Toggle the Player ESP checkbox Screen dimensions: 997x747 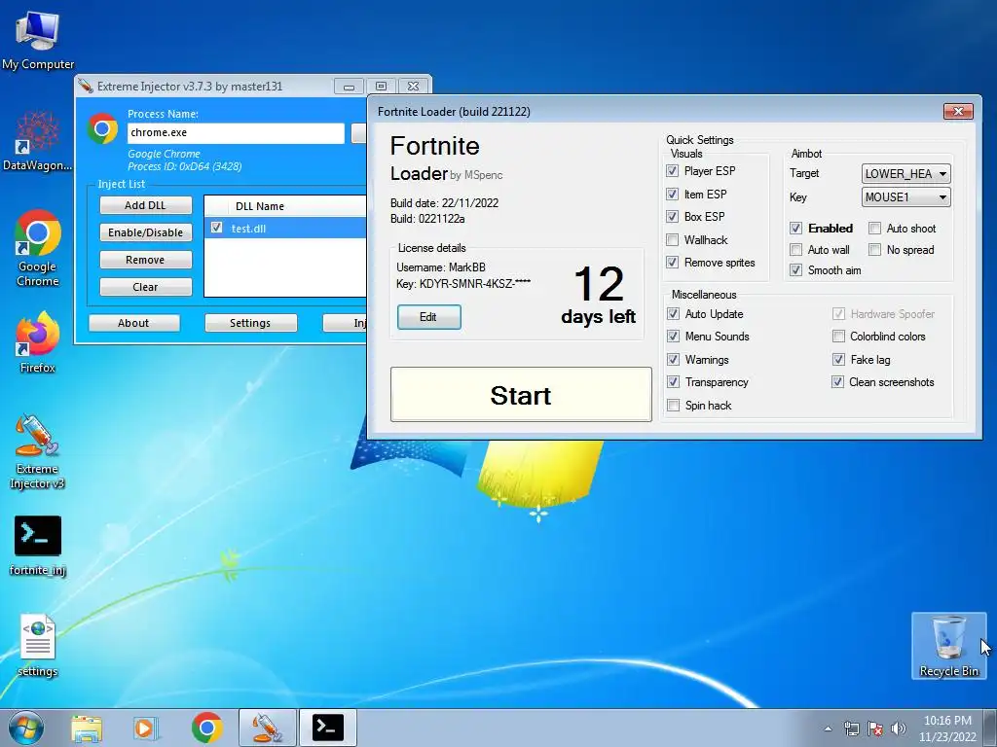tap(672, 171)
